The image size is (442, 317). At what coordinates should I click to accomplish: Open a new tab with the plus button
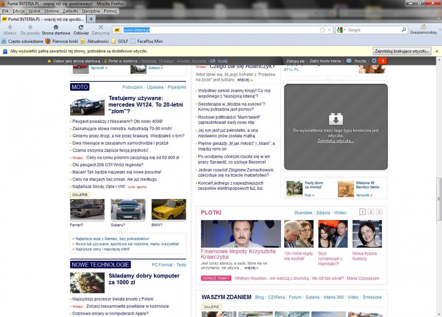[x=91, y=19]
